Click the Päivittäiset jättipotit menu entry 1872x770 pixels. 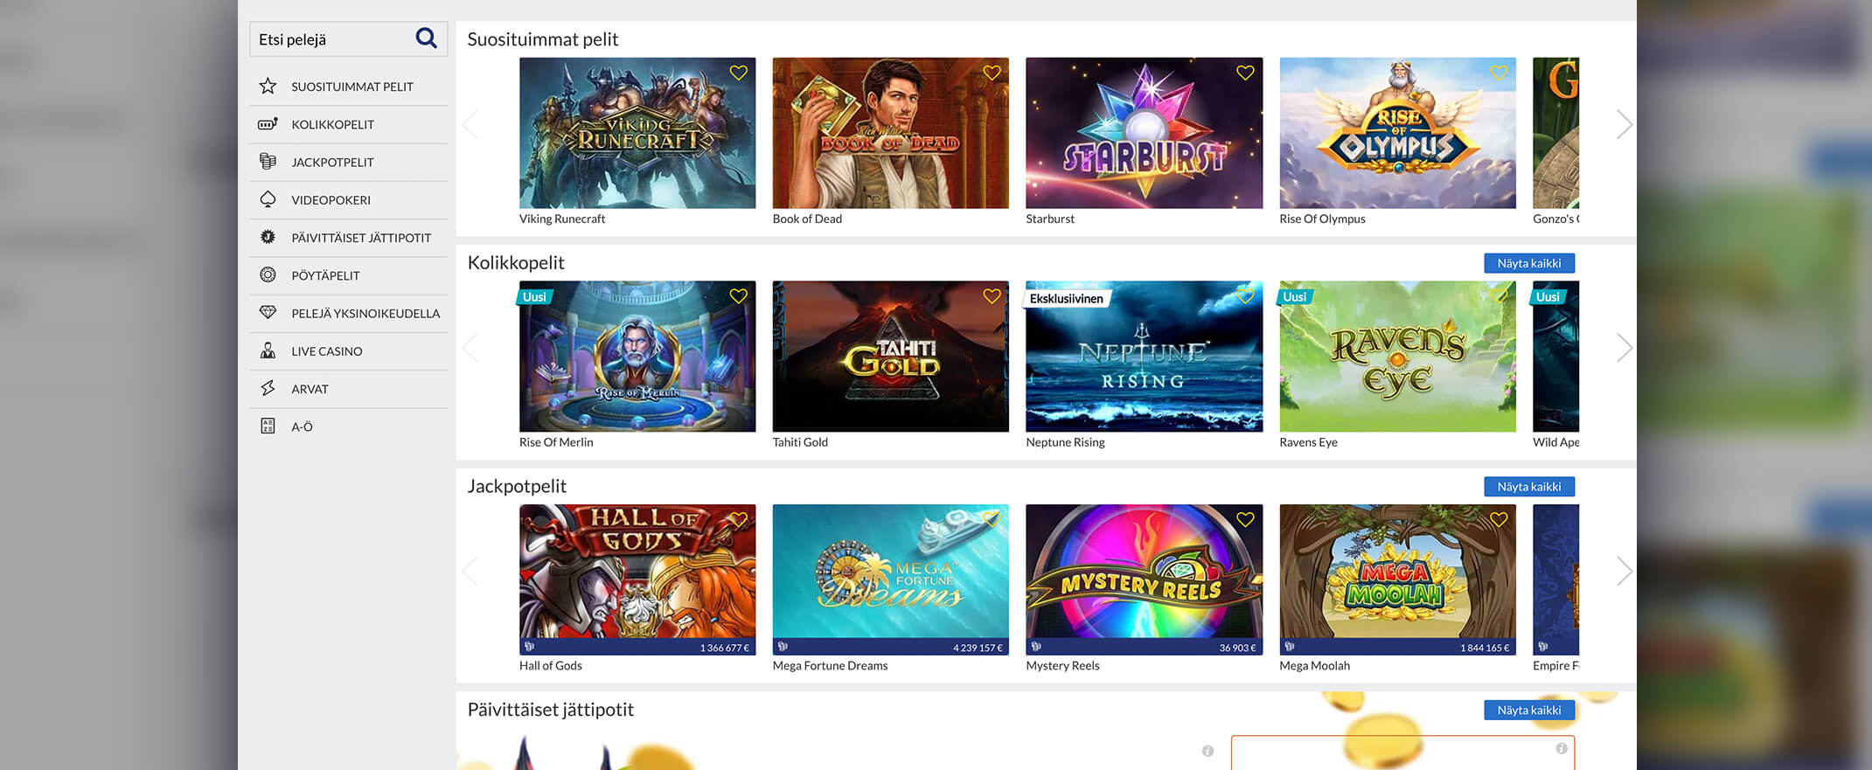coord(349,238)
